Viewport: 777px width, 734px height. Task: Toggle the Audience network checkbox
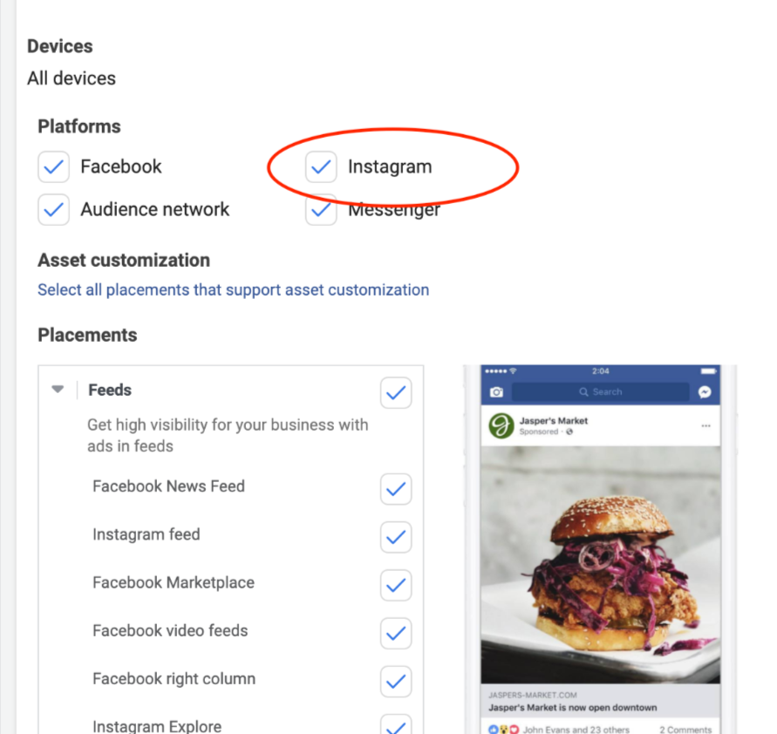53,210
